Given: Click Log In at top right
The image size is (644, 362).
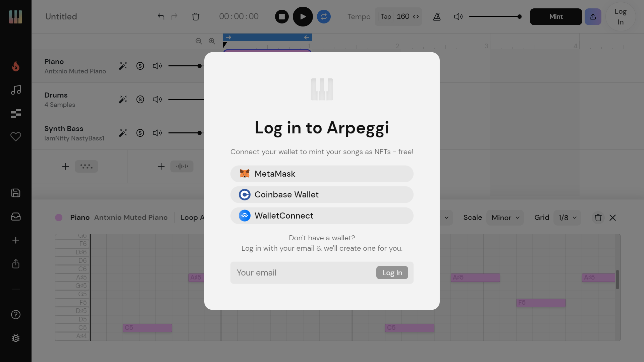Looking at the screenshot, I should (x=621, y=16).
